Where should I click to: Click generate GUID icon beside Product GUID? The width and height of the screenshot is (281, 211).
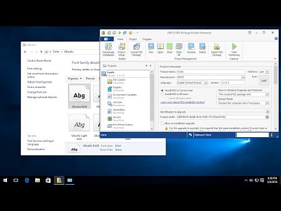coord(267,117)
